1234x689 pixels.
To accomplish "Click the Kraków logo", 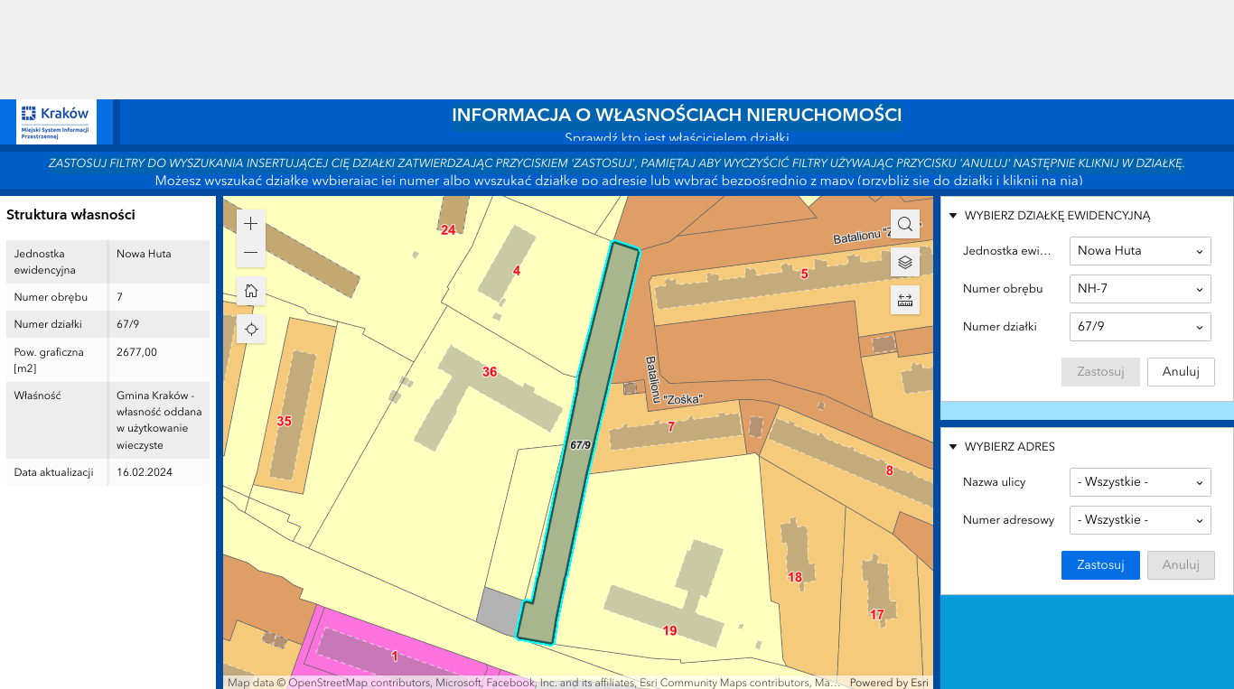I will [56, 122].
